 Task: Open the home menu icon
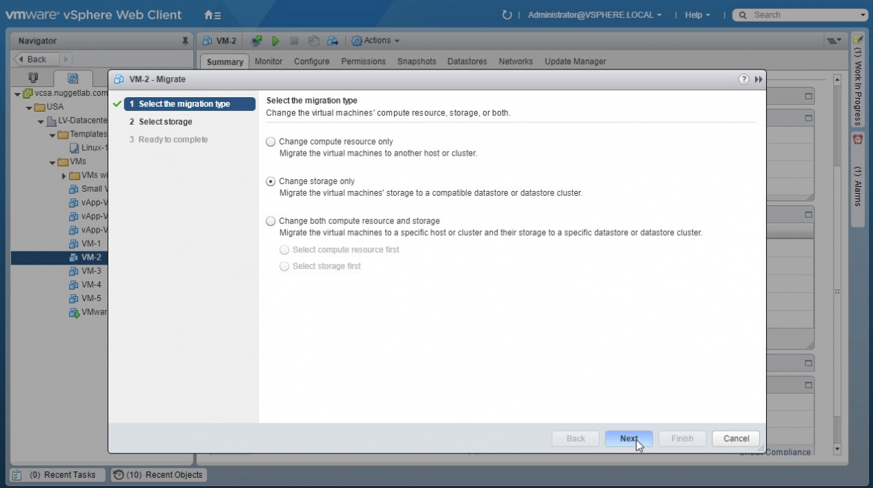tap(213, 14)
